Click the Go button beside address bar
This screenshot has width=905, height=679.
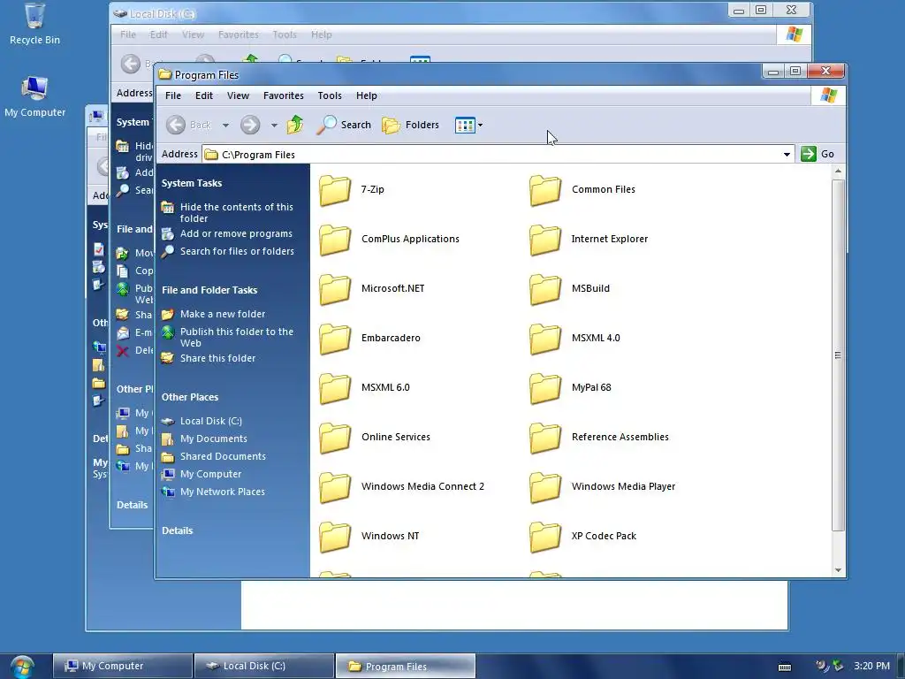(x=818, y=154)
